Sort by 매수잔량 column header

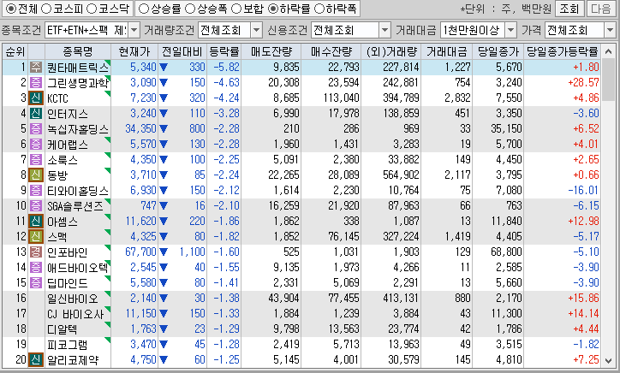click(x=331, y=51)
